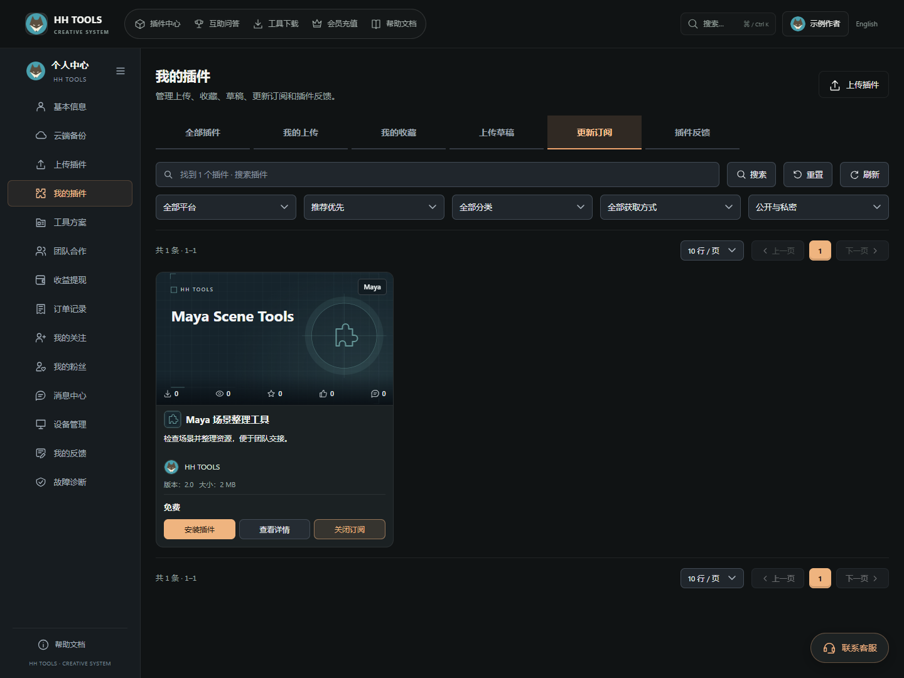The height and width of the screenshot is (678, 904).
Task: Open 我的关注 following list
Action: coord(70,338)
